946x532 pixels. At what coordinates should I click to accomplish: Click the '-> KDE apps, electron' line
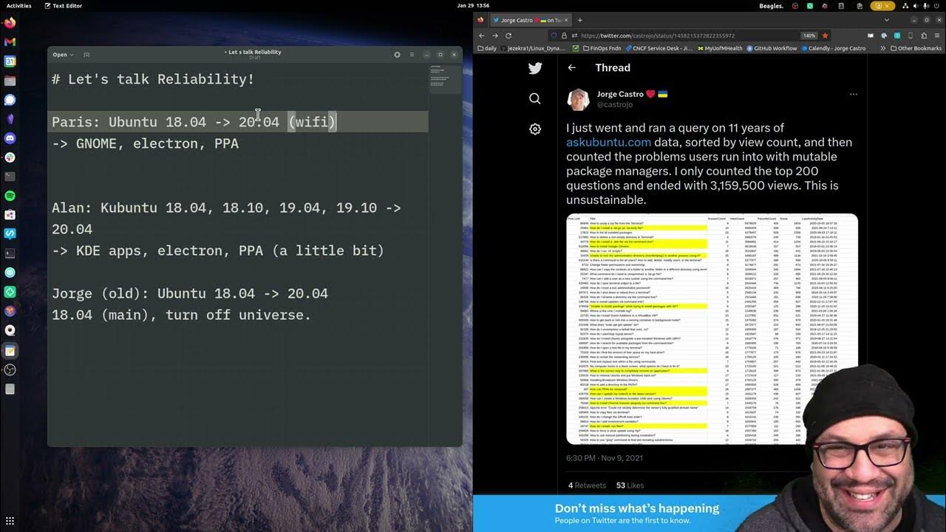[218, 250]
